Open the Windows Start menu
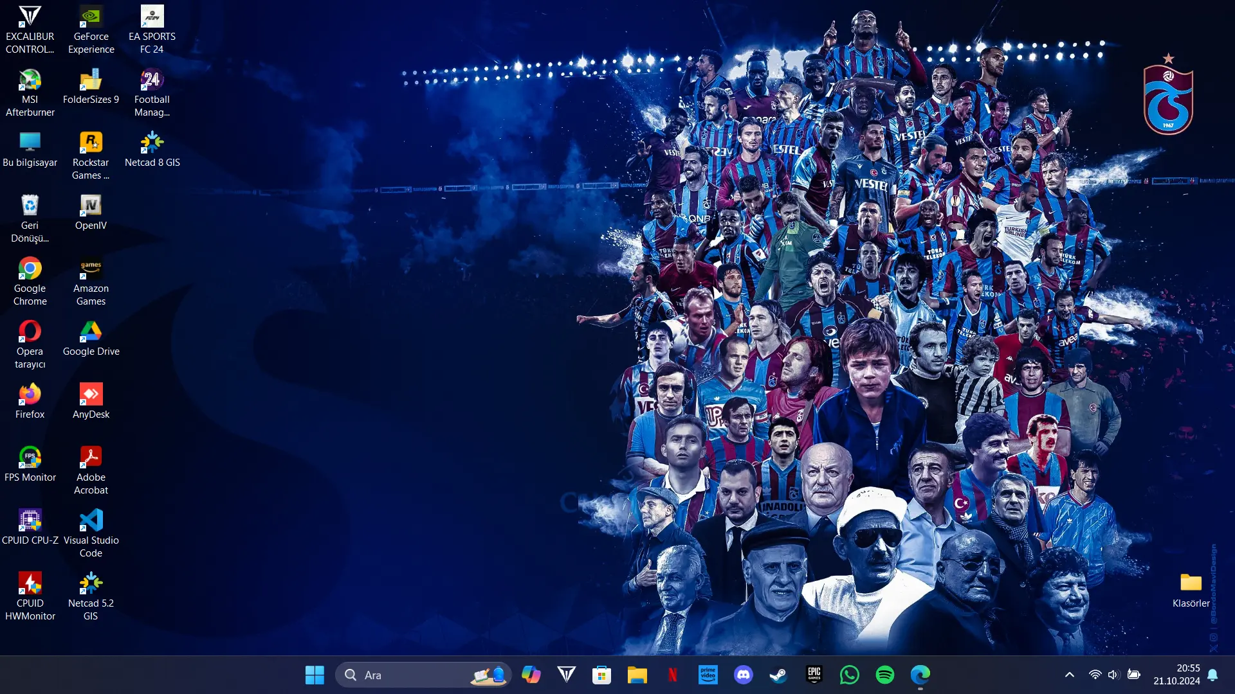 pos(315,675)
